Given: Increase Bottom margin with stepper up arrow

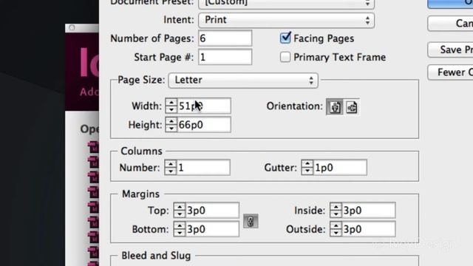Looking at the screenshot, I should tap(180, 226).
